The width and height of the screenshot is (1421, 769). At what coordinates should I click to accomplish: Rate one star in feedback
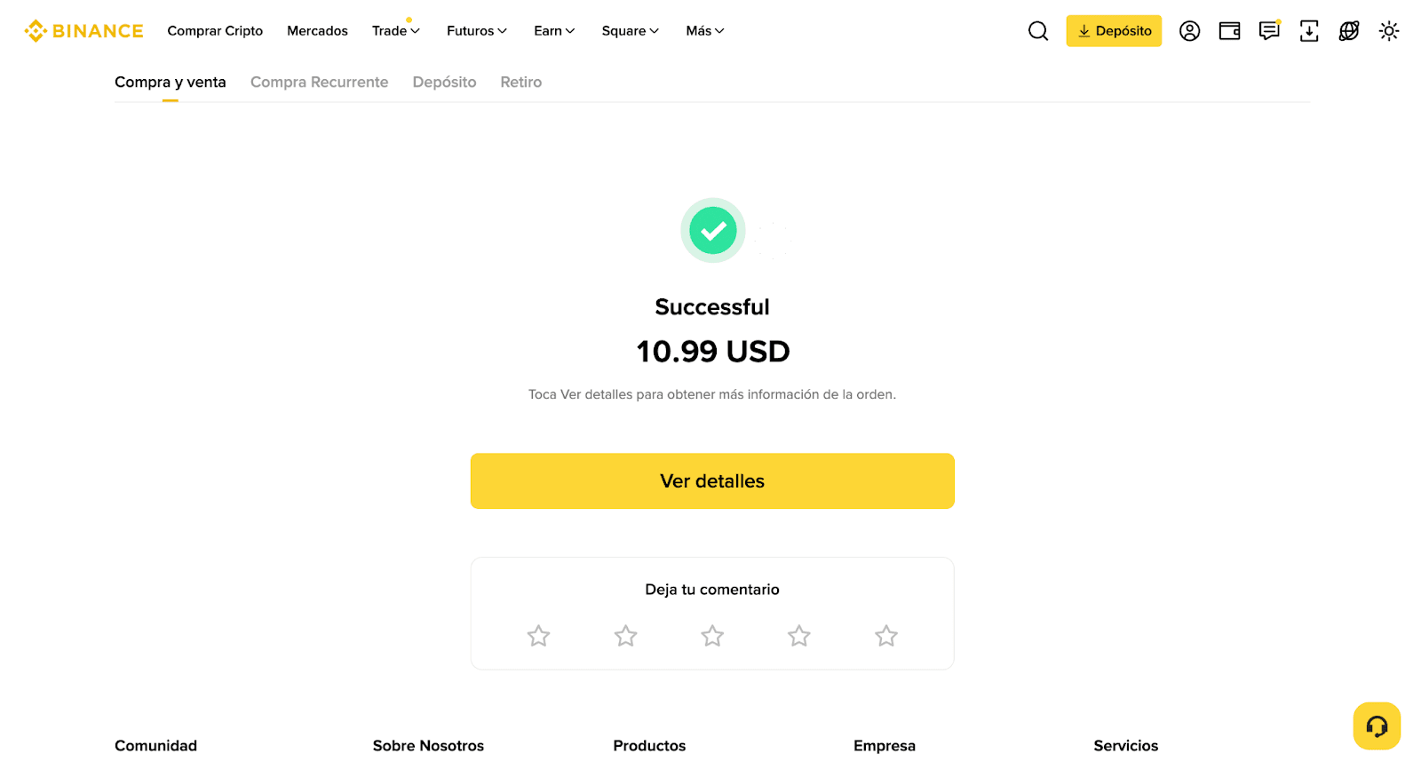(x=538, y=636)
